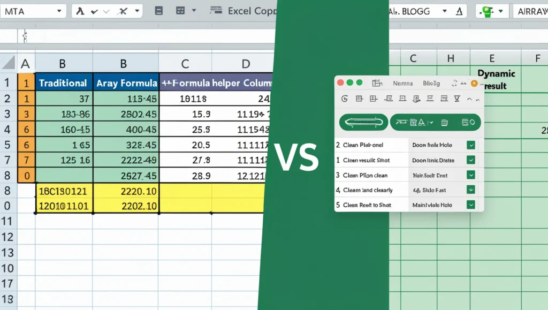The height and width of the screenshot is (310, 548).
Task: Click the table icon beside the window controls
Action: click(x=376, y=83)
